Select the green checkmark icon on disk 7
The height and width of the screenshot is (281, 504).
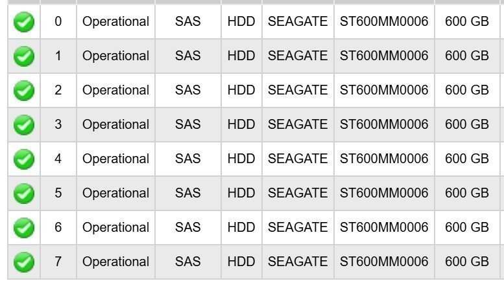click(x=24, y=262)
